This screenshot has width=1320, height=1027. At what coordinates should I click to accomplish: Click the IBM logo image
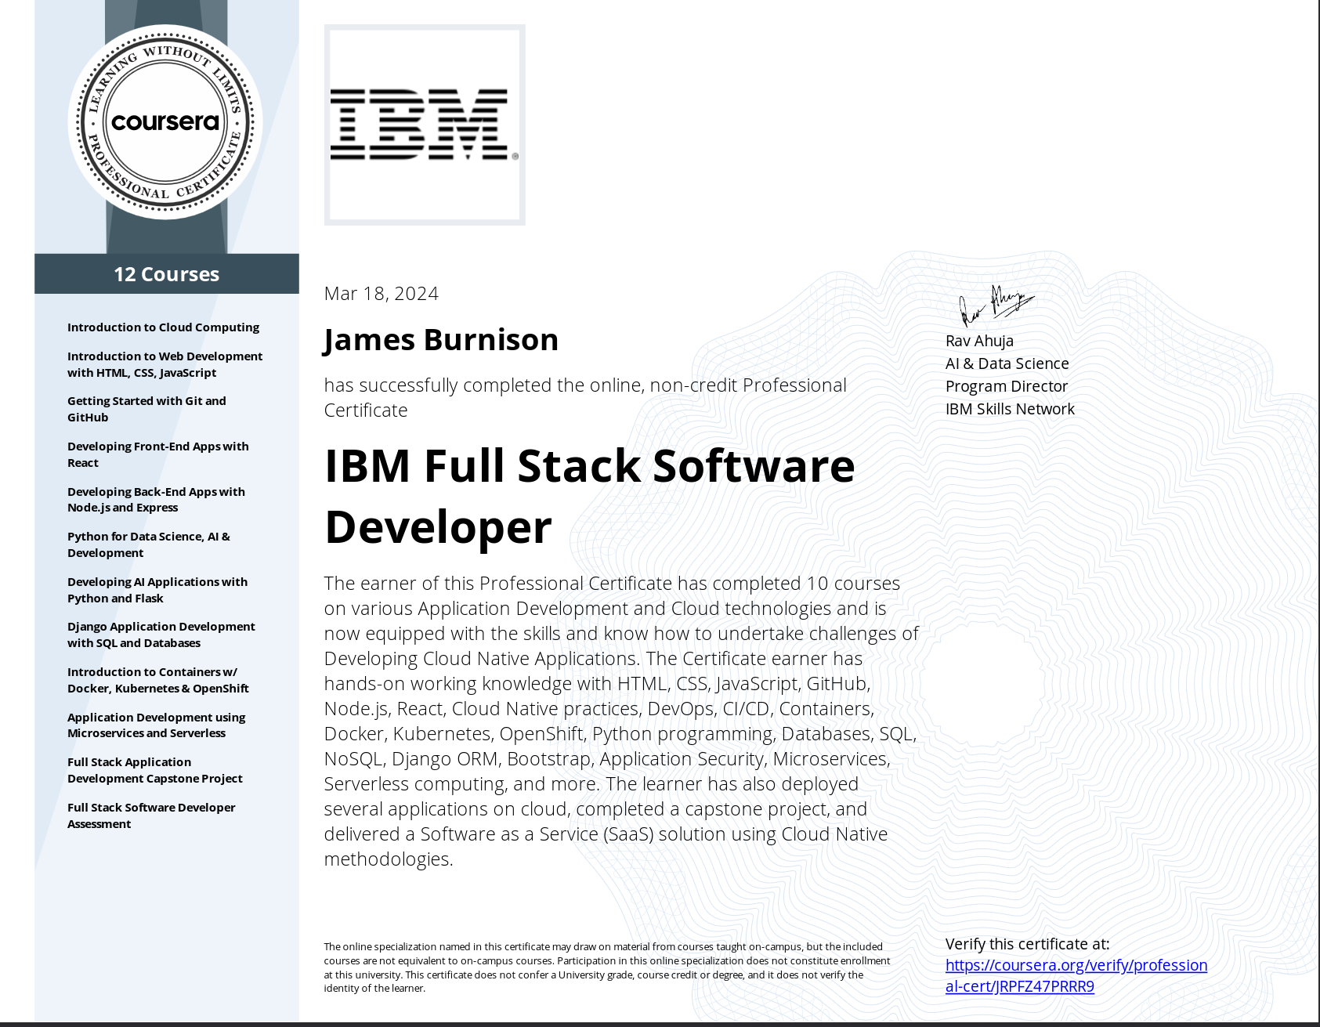[x=424, y=125]
